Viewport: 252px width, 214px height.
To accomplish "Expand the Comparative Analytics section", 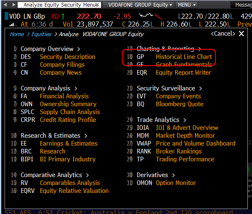I will (54, 175).
